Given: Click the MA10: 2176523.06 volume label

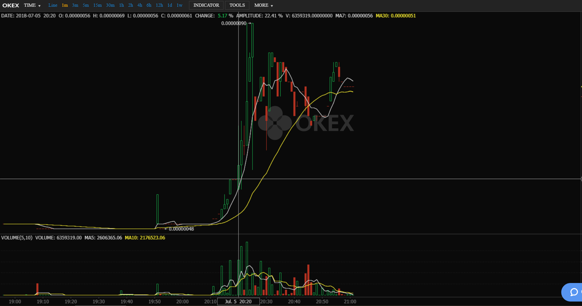Looking at the screenshot, I should tap(145, 238).
